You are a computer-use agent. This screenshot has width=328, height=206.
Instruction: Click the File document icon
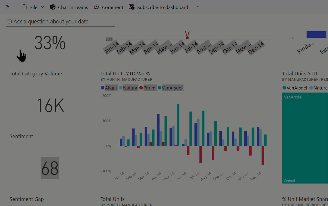[24, 7]
